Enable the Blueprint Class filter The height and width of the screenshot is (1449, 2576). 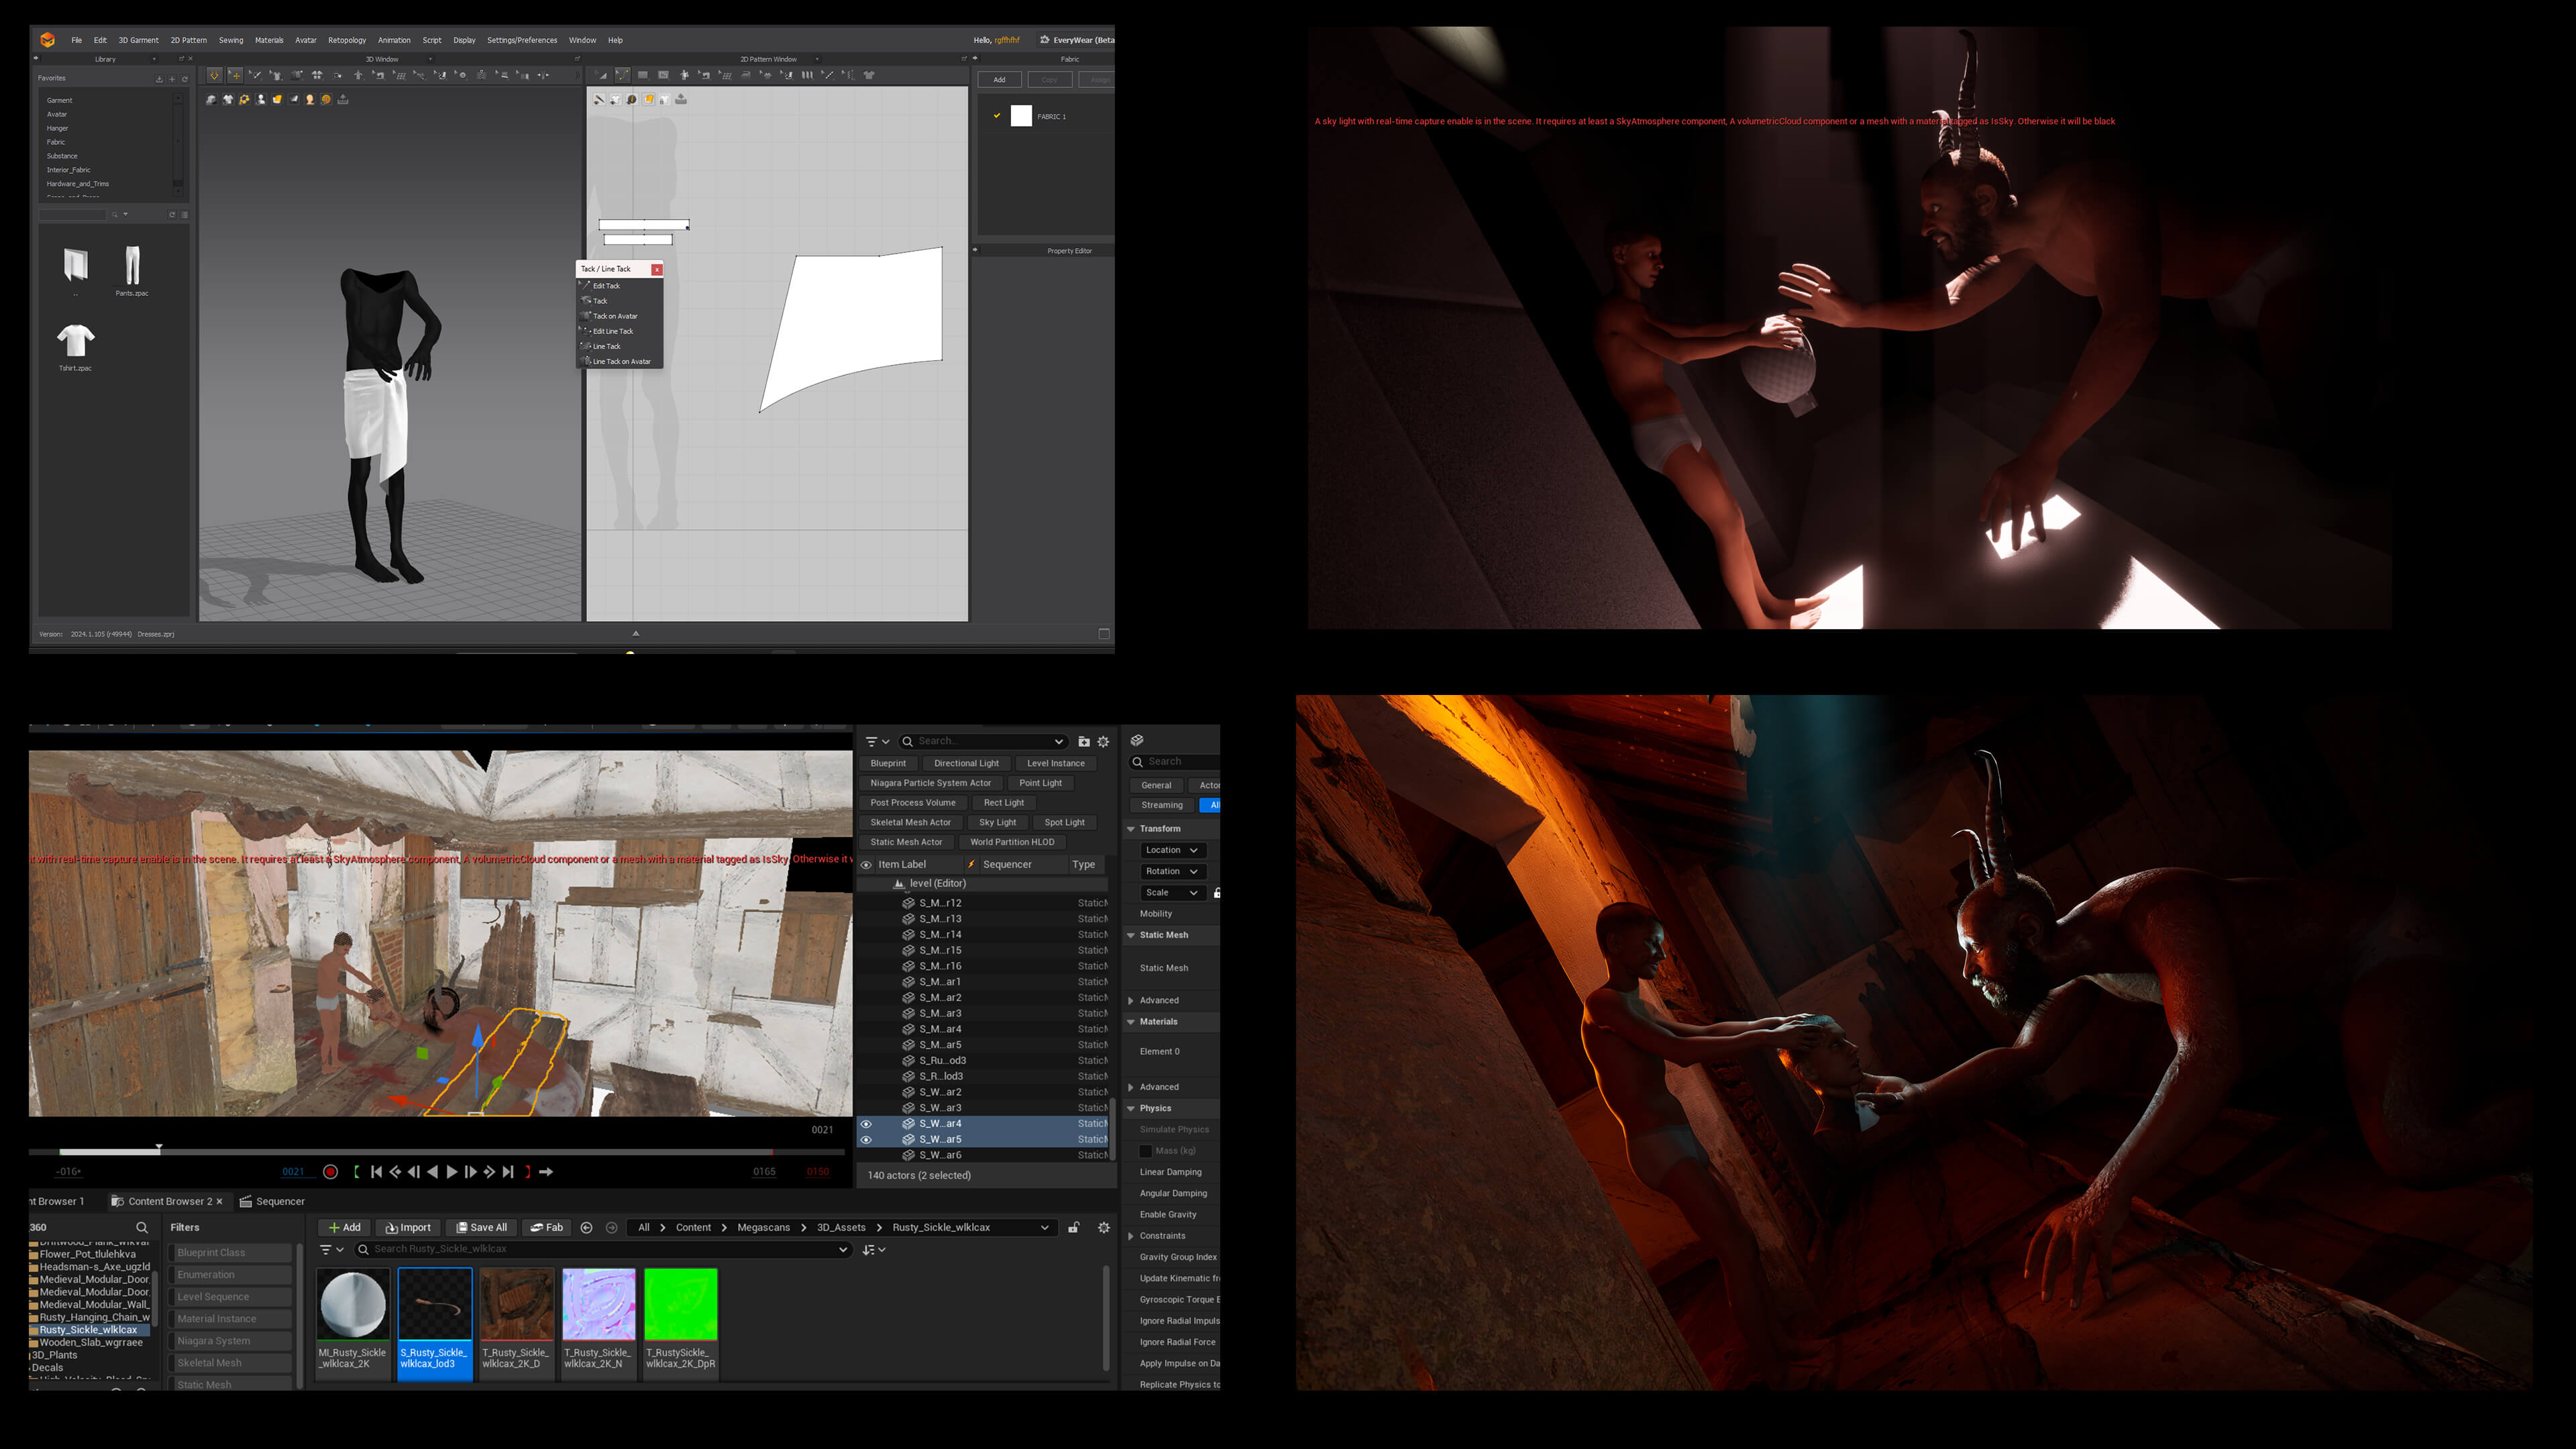click(231, 1252)
